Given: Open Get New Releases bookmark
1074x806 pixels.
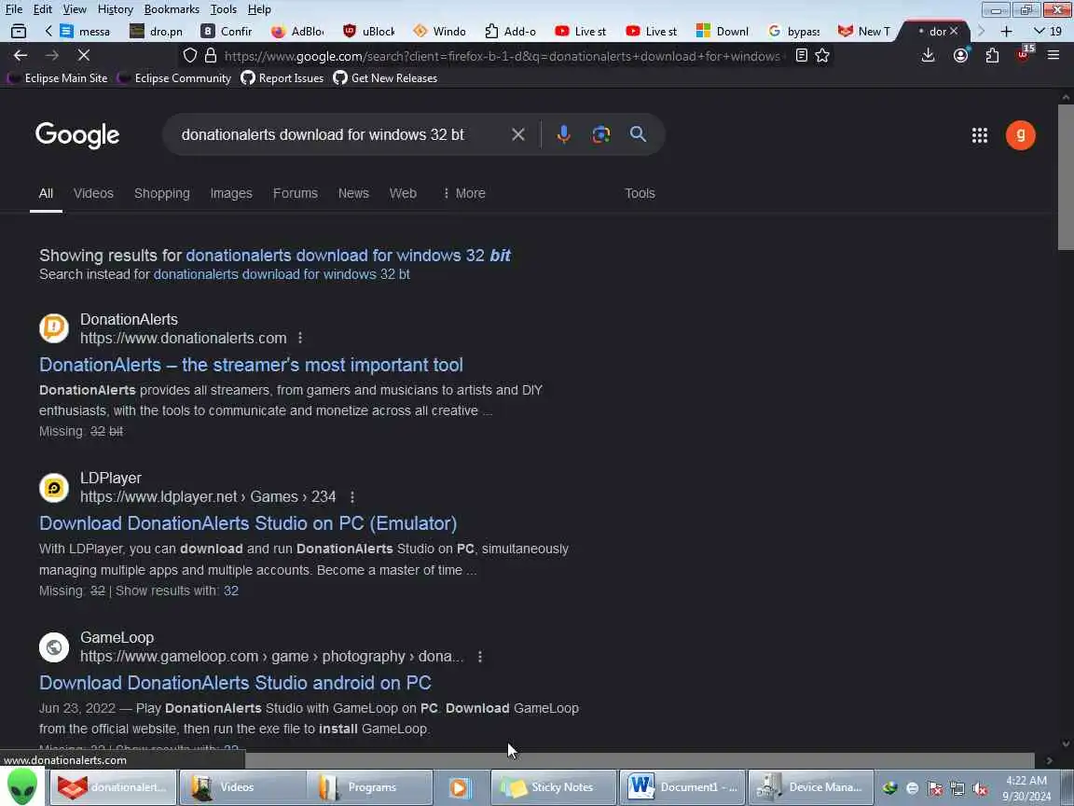Looking at the screenshot, I should click(x=385, y=78).
